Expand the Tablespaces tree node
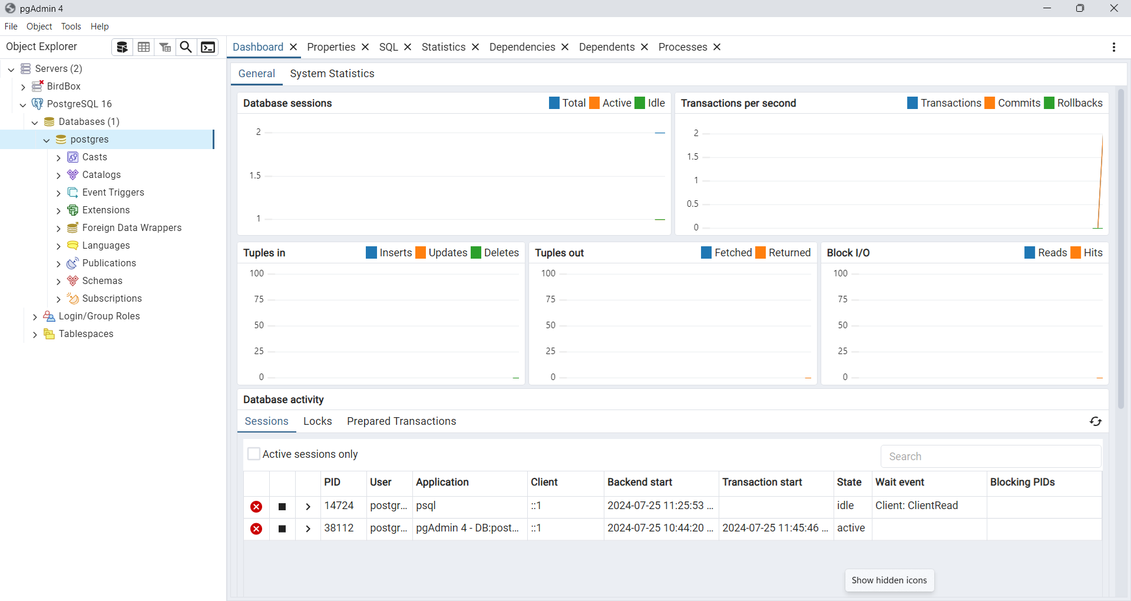 tap(35, 334)
